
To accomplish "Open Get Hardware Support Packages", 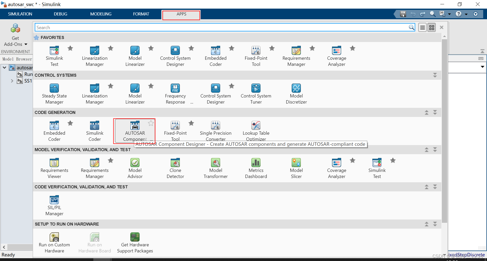I will point(135,242).
